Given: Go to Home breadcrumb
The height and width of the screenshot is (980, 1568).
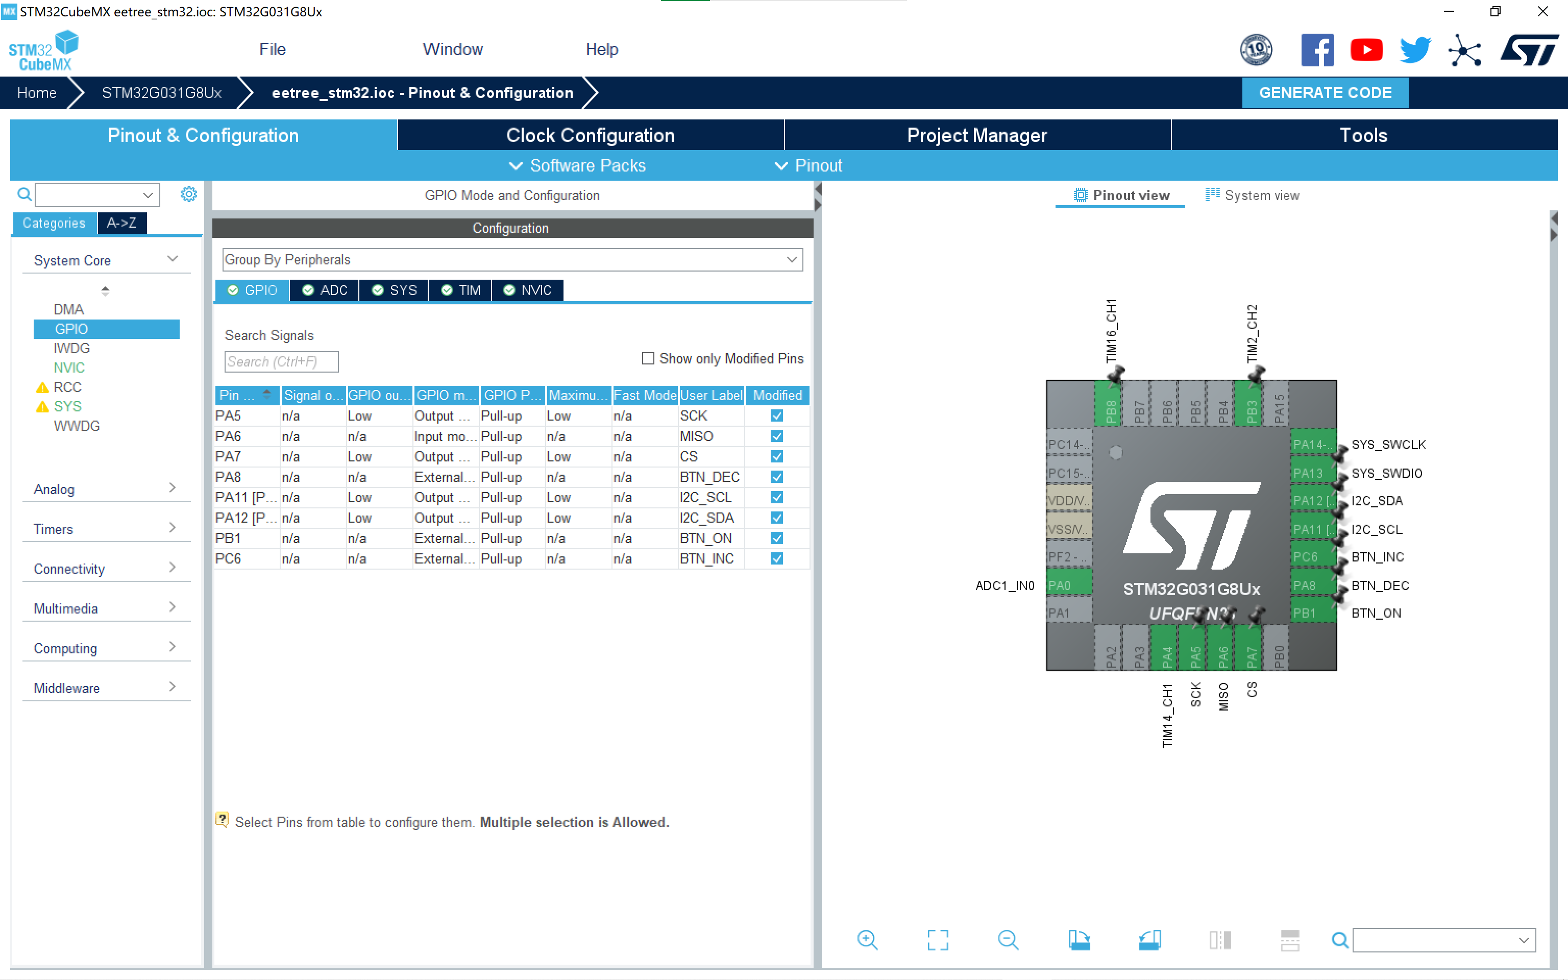Looking at the screenshot, I should click(37, 93).
